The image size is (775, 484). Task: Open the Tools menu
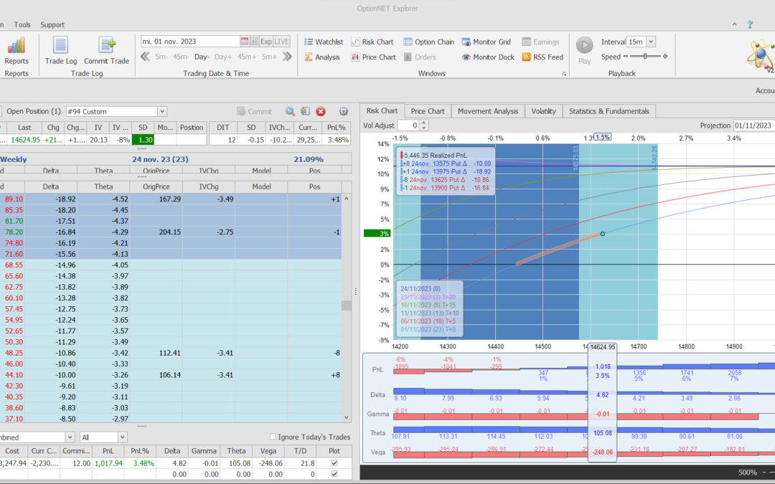[x=22, y=24]
